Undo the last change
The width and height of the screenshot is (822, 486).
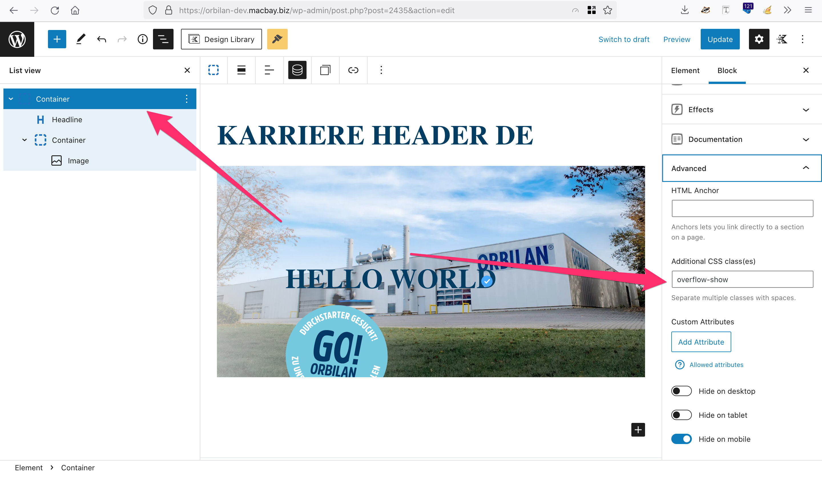point(102,39)
